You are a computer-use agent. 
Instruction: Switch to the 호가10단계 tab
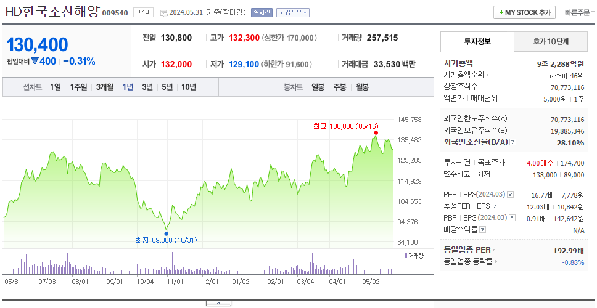(x=551, y=41)
